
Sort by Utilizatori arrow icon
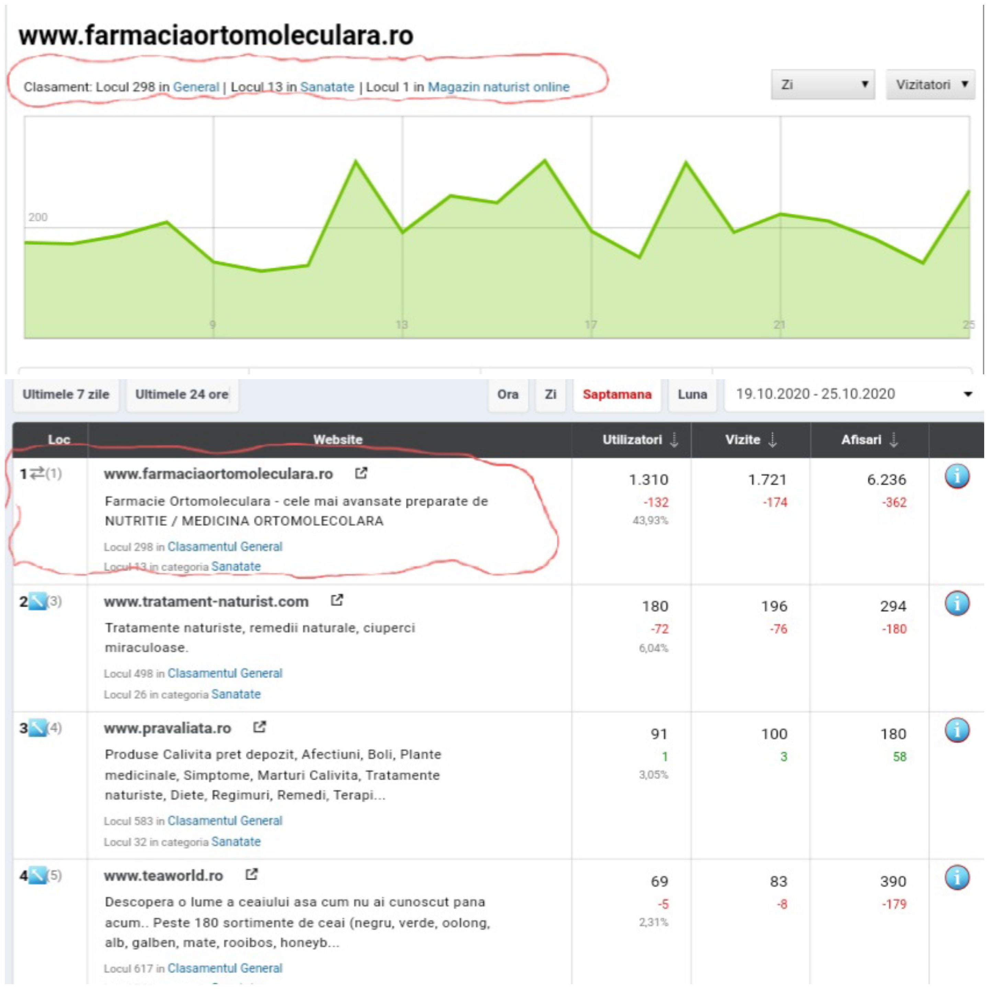[x=674, y=440]
